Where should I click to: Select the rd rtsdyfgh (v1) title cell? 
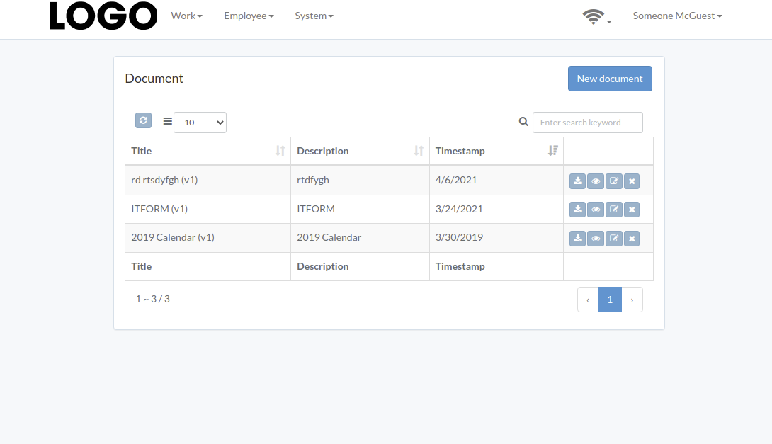tap(208, 180)
